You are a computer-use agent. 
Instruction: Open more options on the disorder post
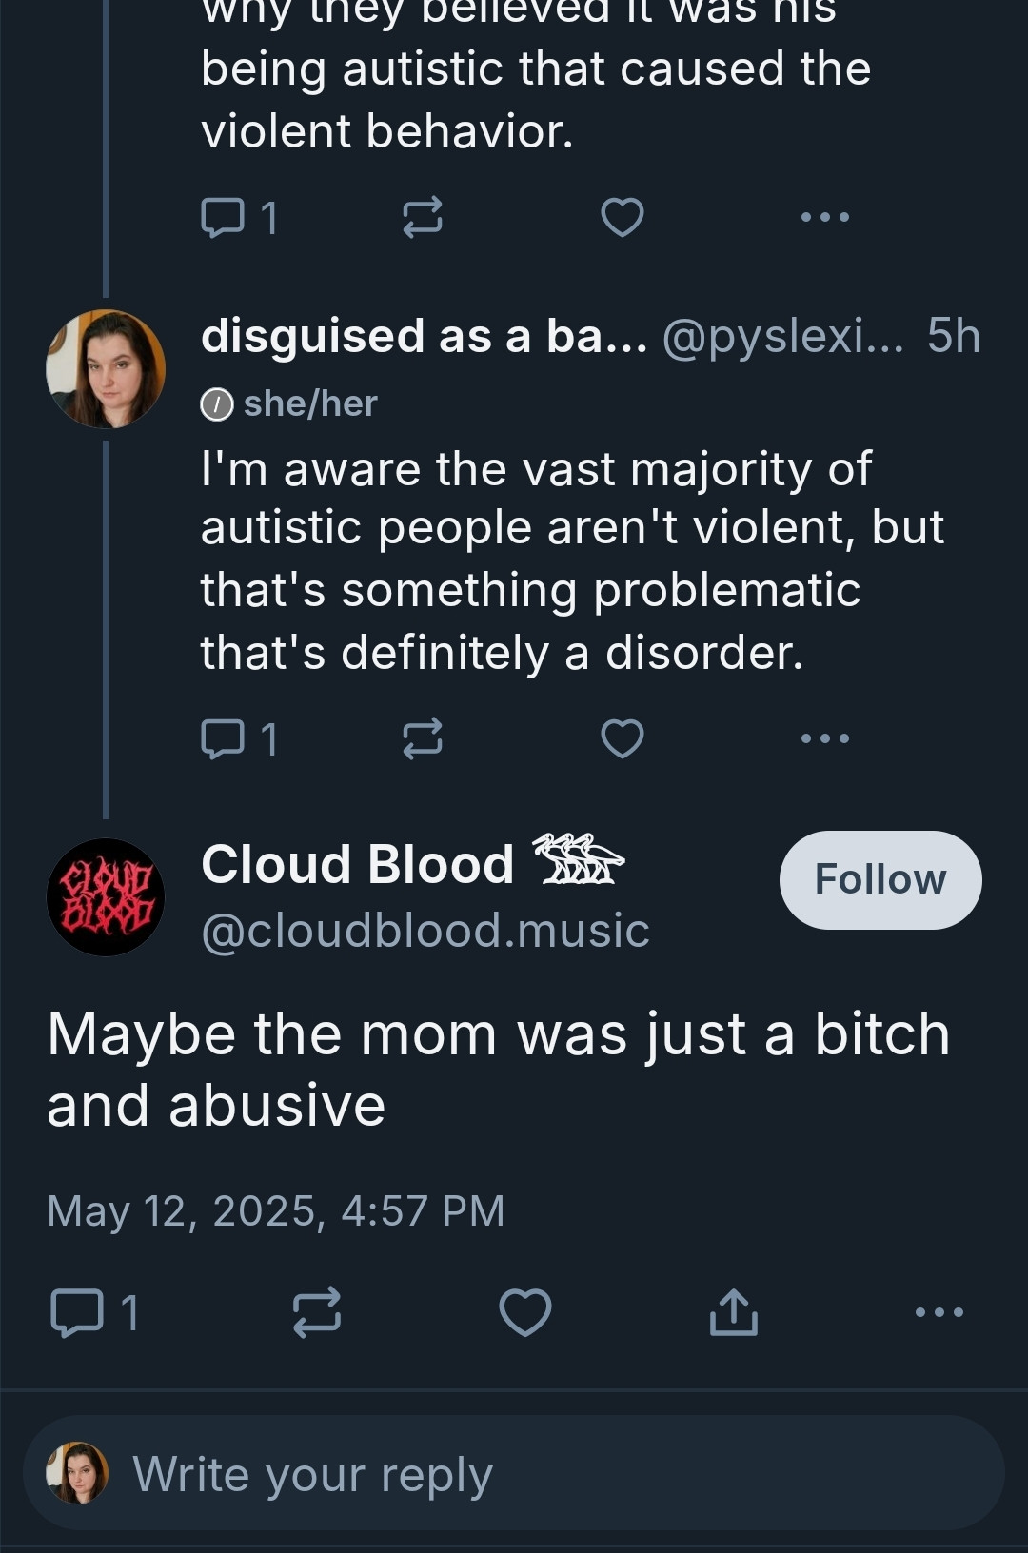click(825, 738)
